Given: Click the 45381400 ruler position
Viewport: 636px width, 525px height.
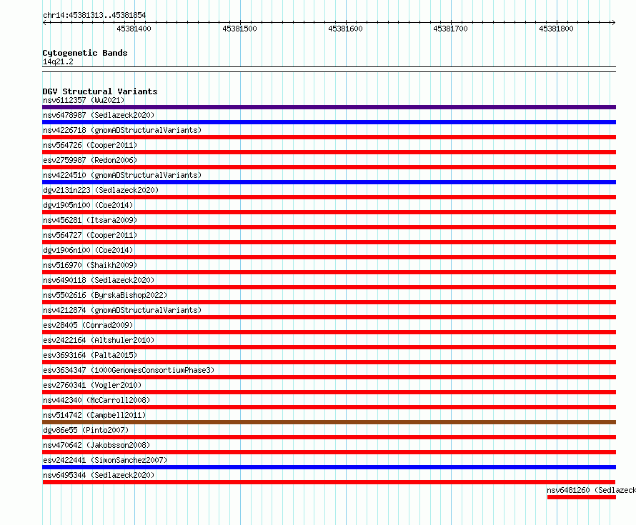Looking at the screenshot, I should (x=134, y=29).
